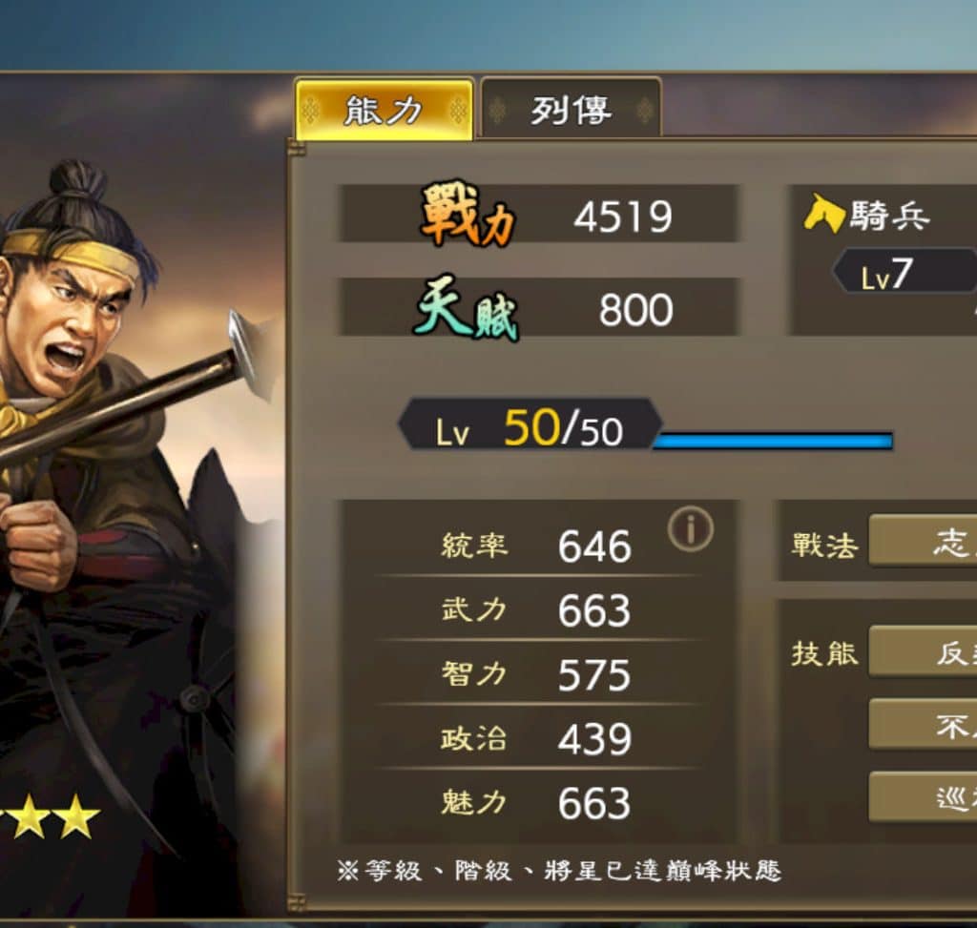
Task: Tap the 騎兵 Lv7 troop level badge
Action: pos(904,271)
